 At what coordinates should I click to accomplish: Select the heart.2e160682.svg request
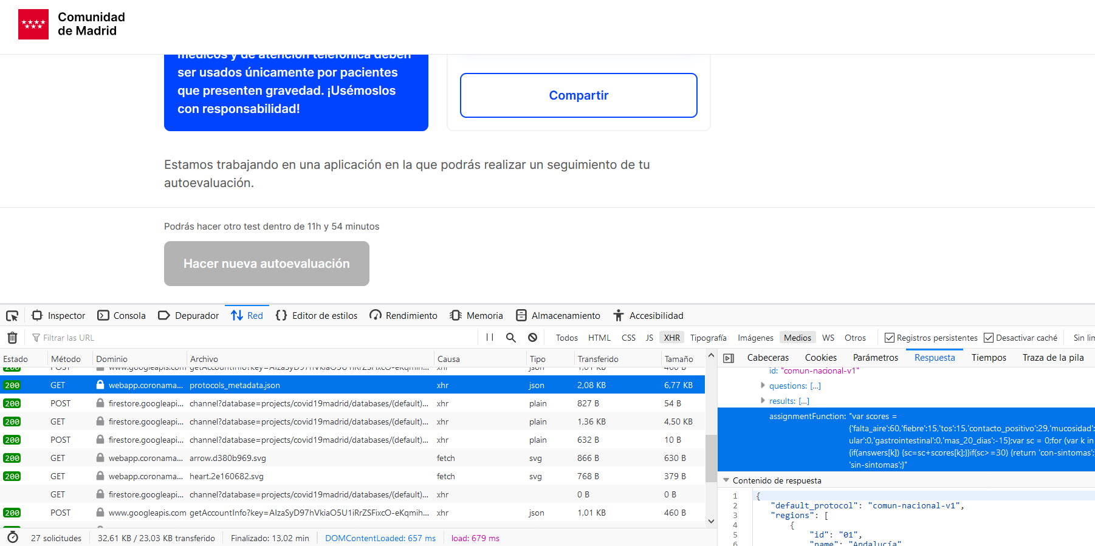coord(352,476)
